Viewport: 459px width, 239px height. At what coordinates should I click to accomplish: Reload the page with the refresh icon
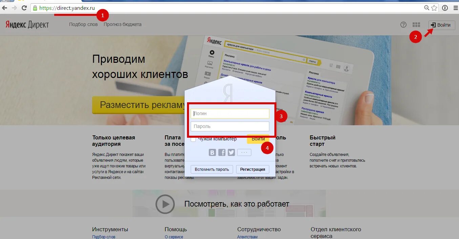(24, 8)
